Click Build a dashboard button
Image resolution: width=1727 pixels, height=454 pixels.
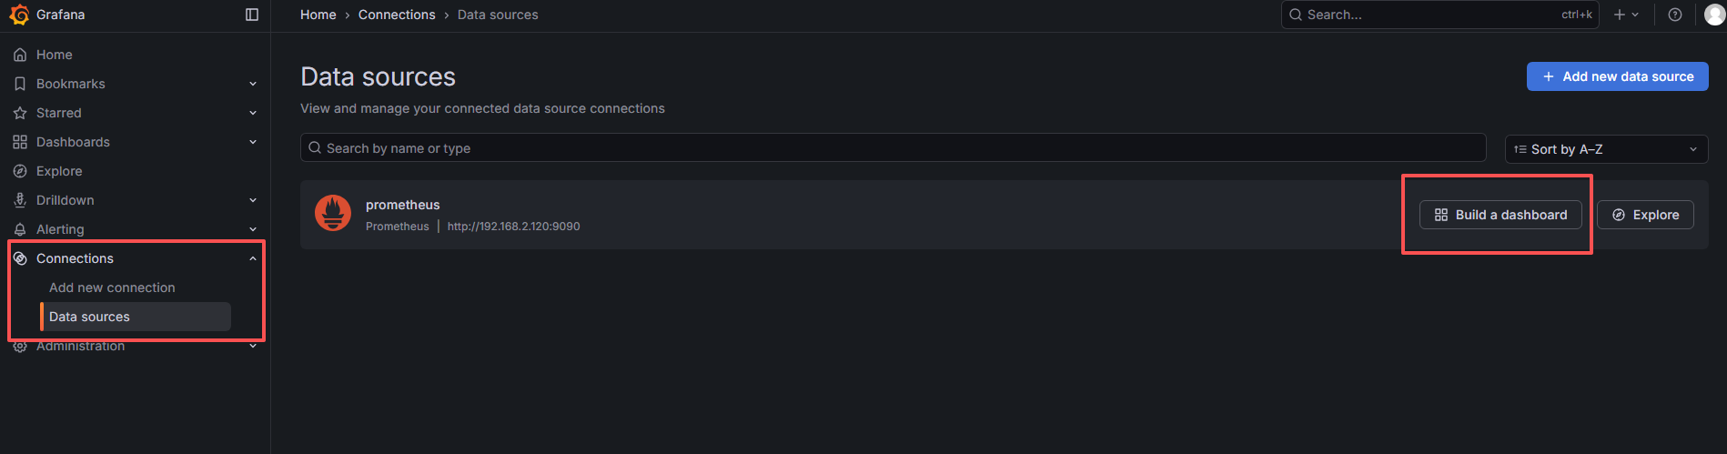(x=1500, y=215)
